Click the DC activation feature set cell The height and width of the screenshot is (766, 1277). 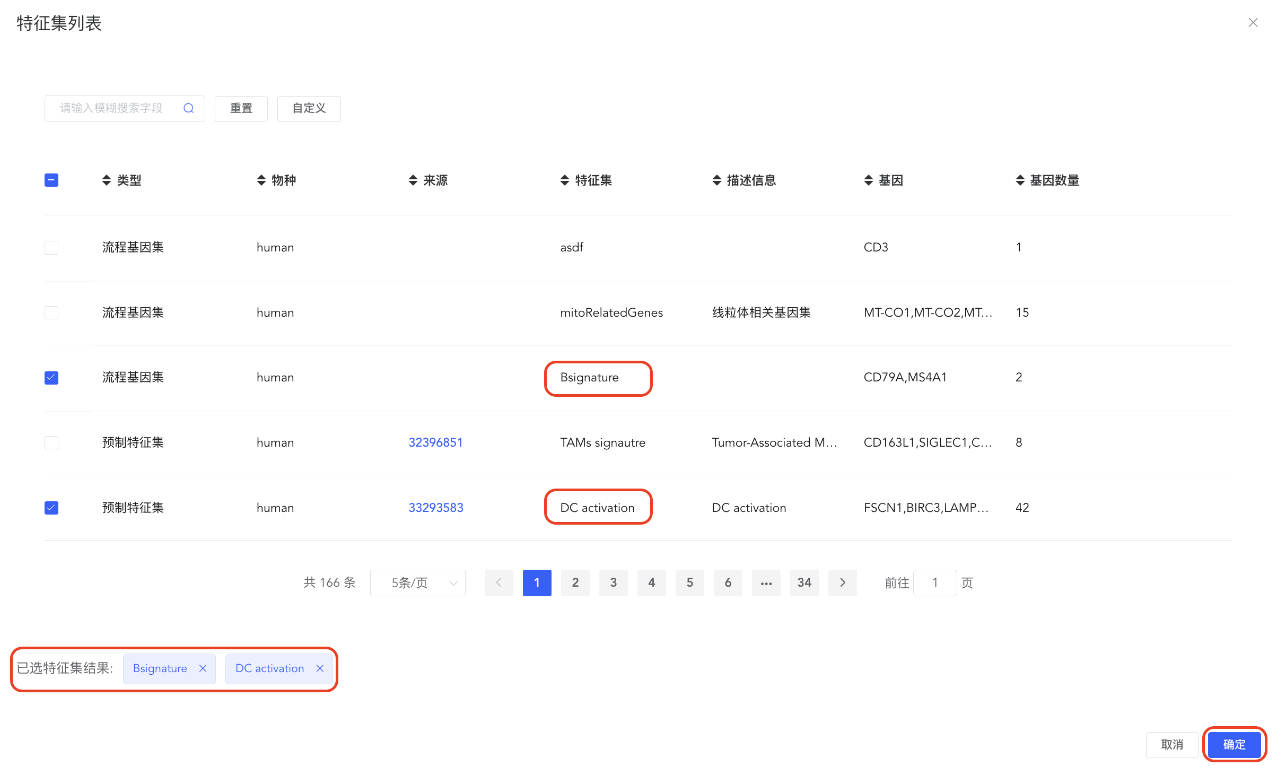pyautogui.click(x=598, y=508)
